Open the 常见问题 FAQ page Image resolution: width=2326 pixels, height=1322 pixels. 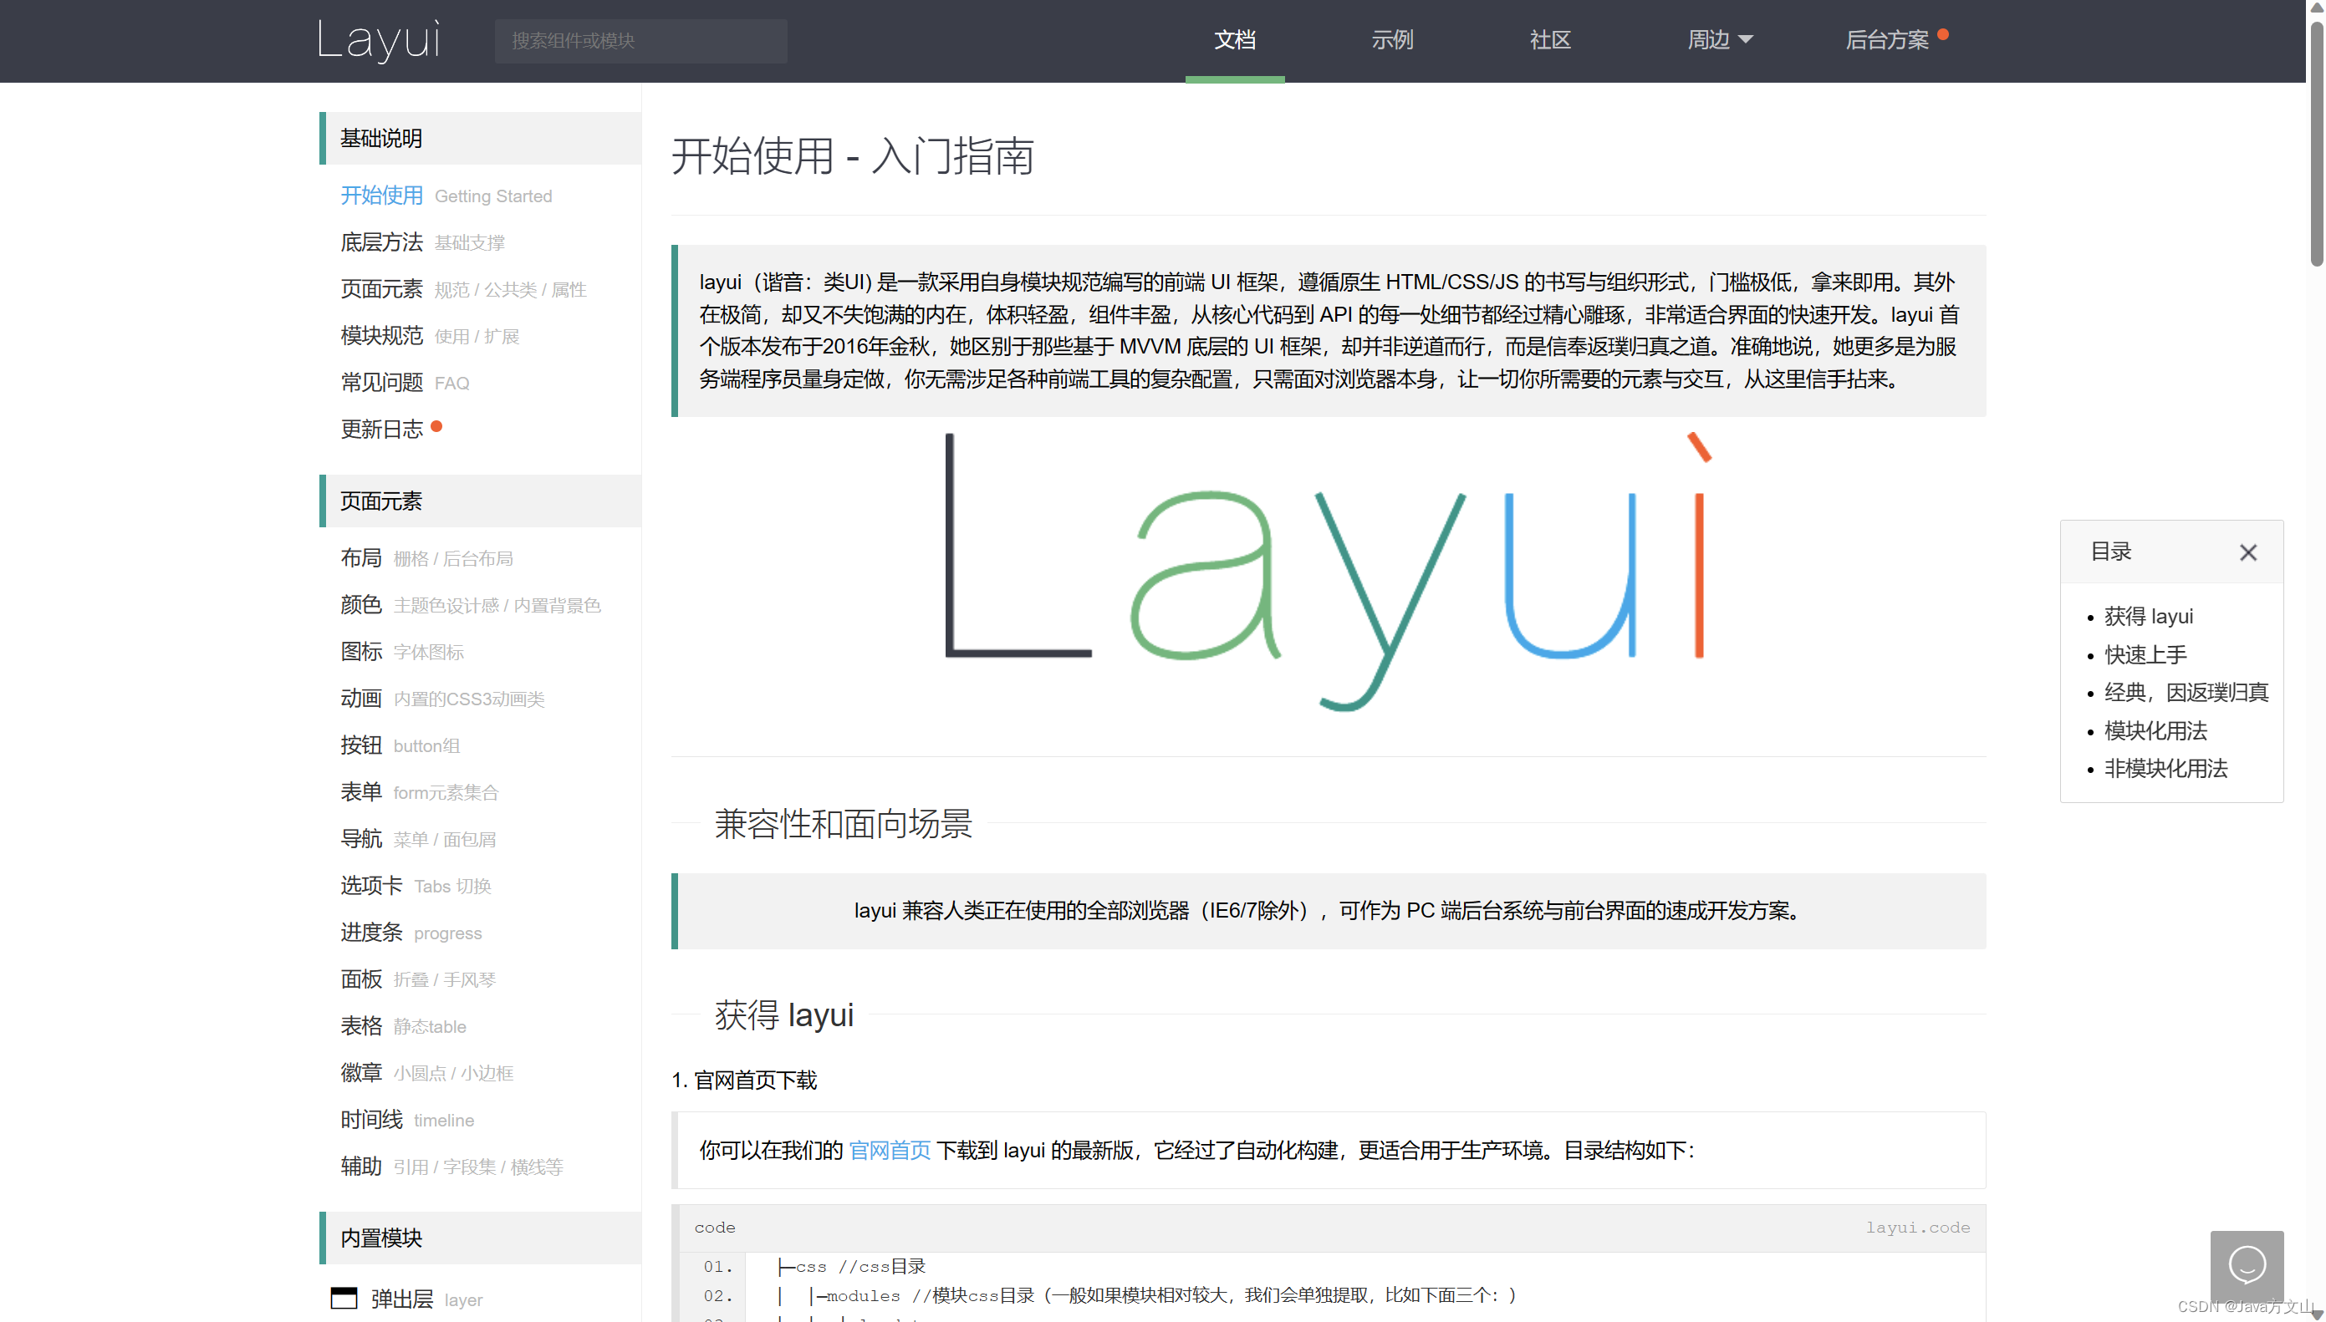coord(381,382)
